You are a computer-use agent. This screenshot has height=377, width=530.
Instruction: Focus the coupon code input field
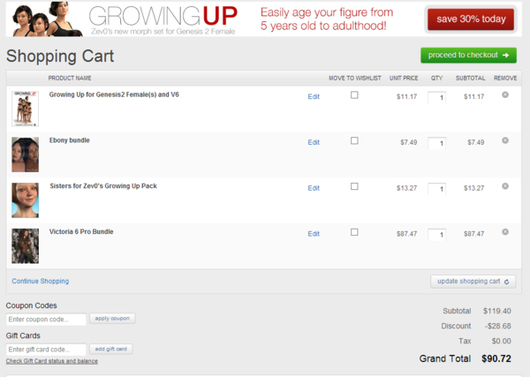point(46,320)
